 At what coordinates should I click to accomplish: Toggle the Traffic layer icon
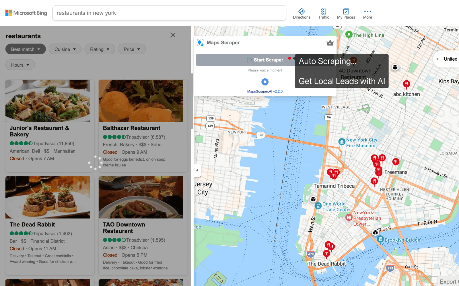coord(324,13)
